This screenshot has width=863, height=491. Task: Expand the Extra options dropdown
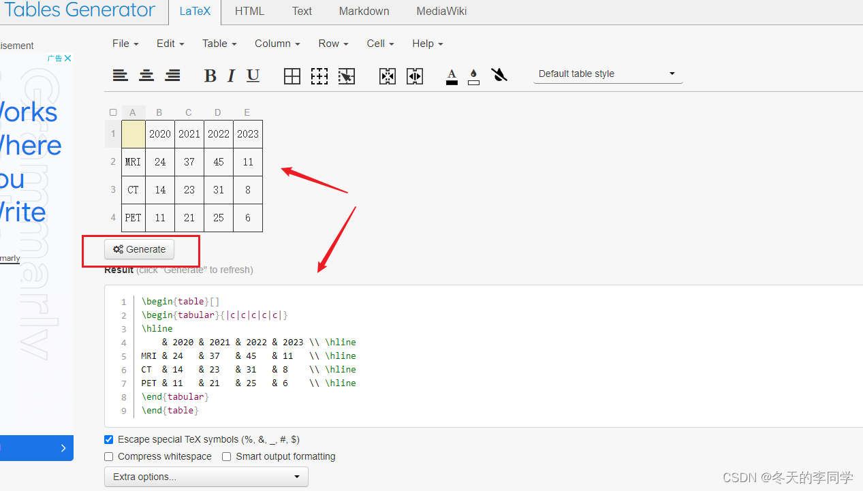click(x=206, y=477)
